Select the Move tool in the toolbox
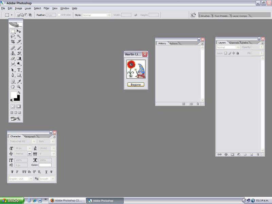The width and height of the screenshot is (272, 204). pos(19,31)
